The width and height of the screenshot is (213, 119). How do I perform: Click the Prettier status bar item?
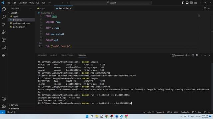[196, 112]
